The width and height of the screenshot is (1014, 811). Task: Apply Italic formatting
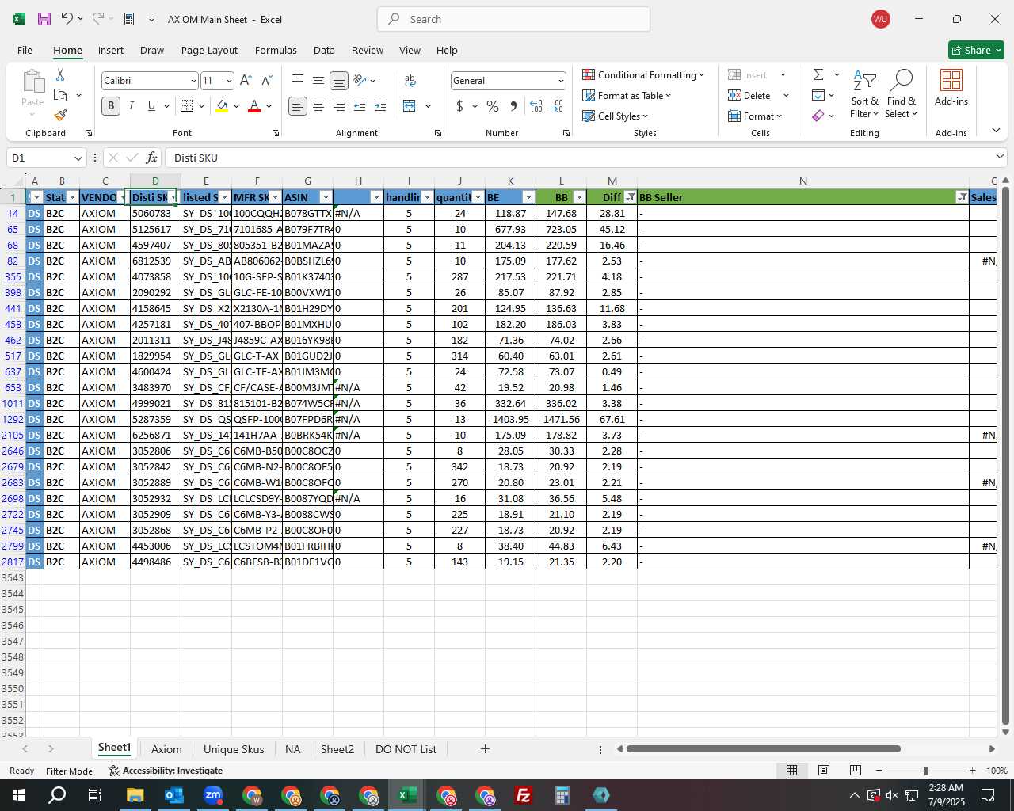[x=131, y=106]
